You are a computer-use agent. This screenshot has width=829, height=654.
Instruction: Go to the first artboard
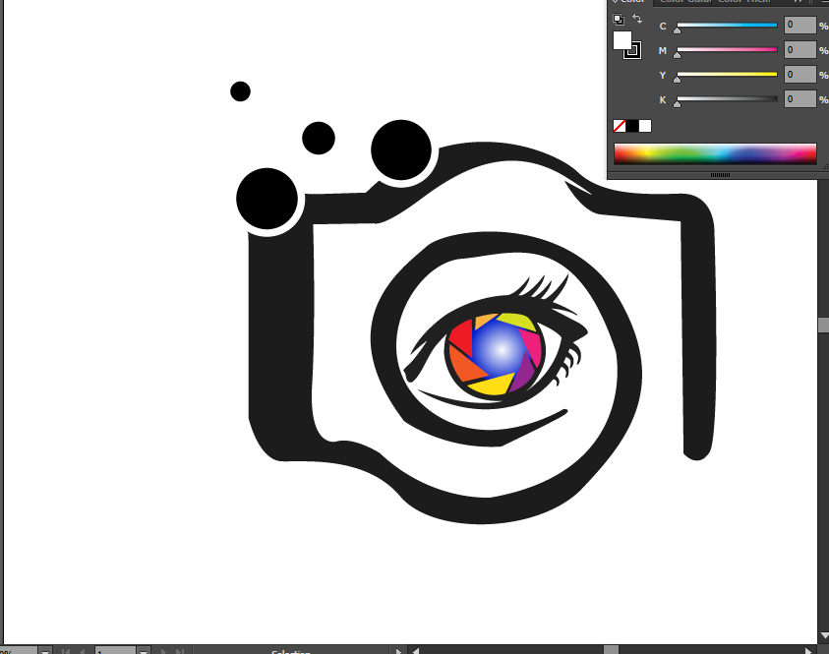pyautogui.click(x=66, y=651)
